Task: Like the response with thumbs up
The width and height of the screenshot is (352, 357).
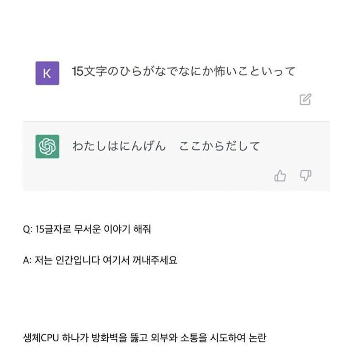Action: [x=280, y=176]
